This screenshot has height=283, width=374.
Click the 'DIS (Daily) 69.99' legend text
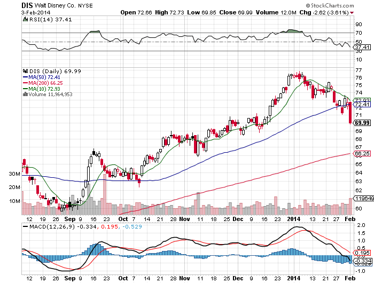pos(55,72)
